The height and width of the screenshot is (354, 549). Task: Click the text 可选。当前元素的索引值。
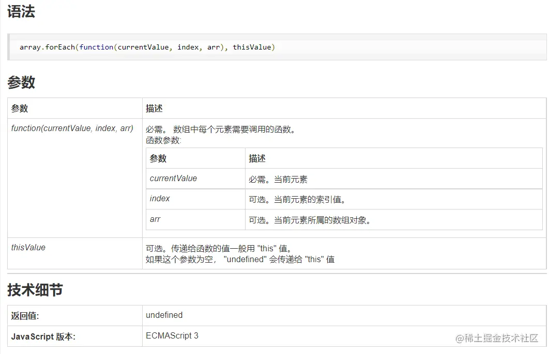coord(298,200)
